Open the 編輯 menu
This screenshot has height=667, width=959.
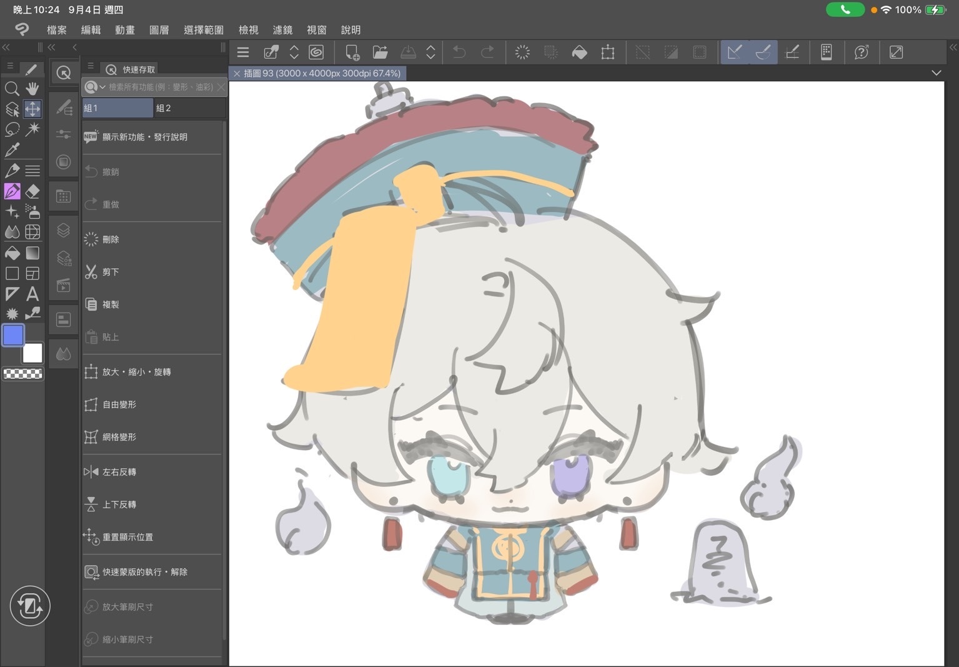coord(91,30)
